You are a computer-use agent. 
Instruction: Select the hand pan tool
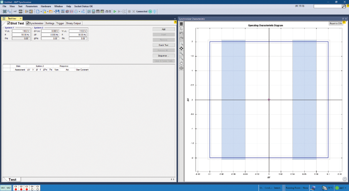[x=181, y=63]
